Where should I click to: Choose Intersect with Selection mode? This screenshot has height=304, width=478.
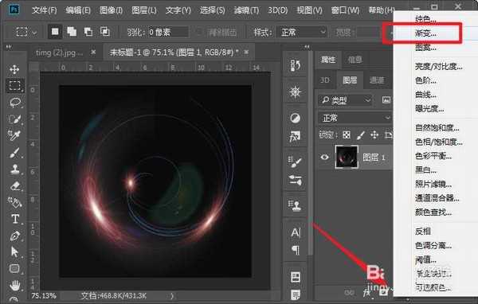(105, 31)
